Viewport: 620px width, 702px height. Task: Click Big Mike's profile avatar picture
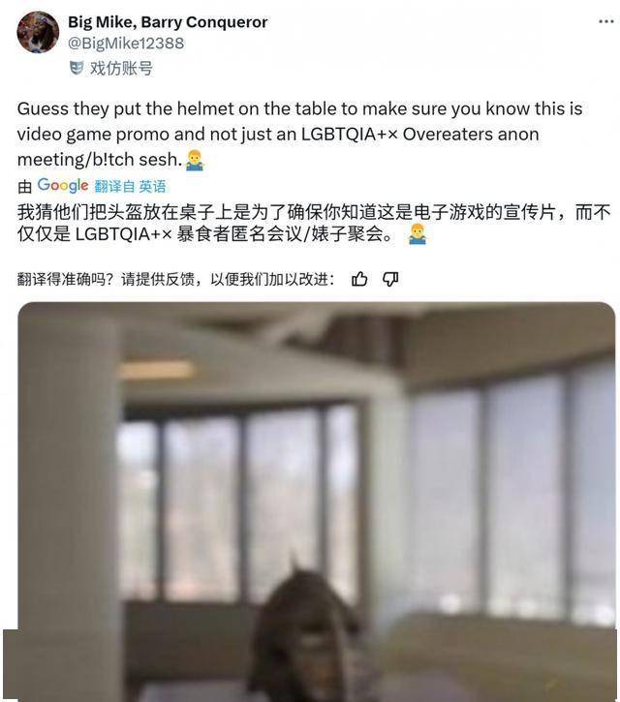coord(38,32)
